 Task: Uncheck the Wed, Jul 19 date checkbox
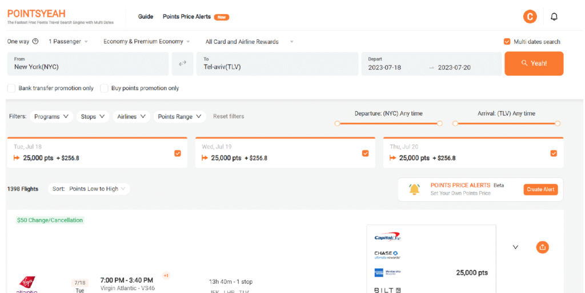point(365,153)
